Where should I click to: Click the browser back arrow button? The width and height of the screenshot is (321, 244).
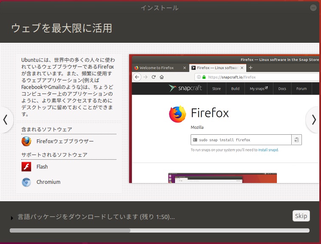coord(137,77)
